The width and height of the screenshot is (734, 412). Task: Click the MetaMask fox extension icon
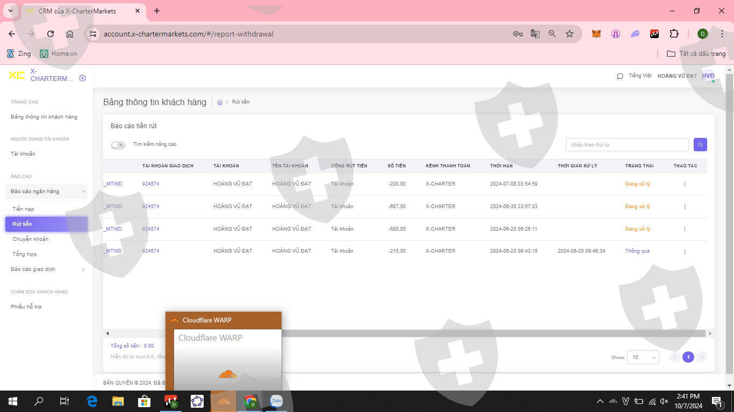[x=596, y=34]
